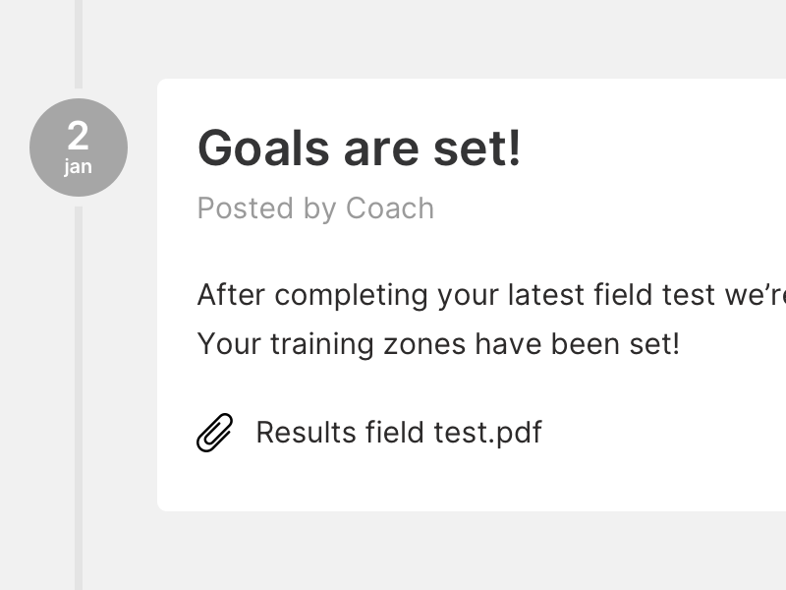Click the timeline line below the date marker
The width and height of the screenshot is (786, 590).
[x=79, y=393]
